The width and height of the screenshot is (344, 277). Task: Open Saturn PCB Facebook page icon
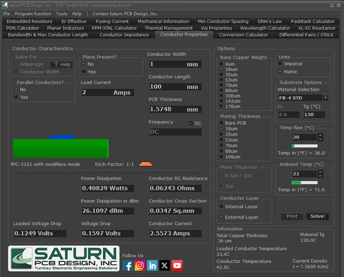tap(128, 265)
